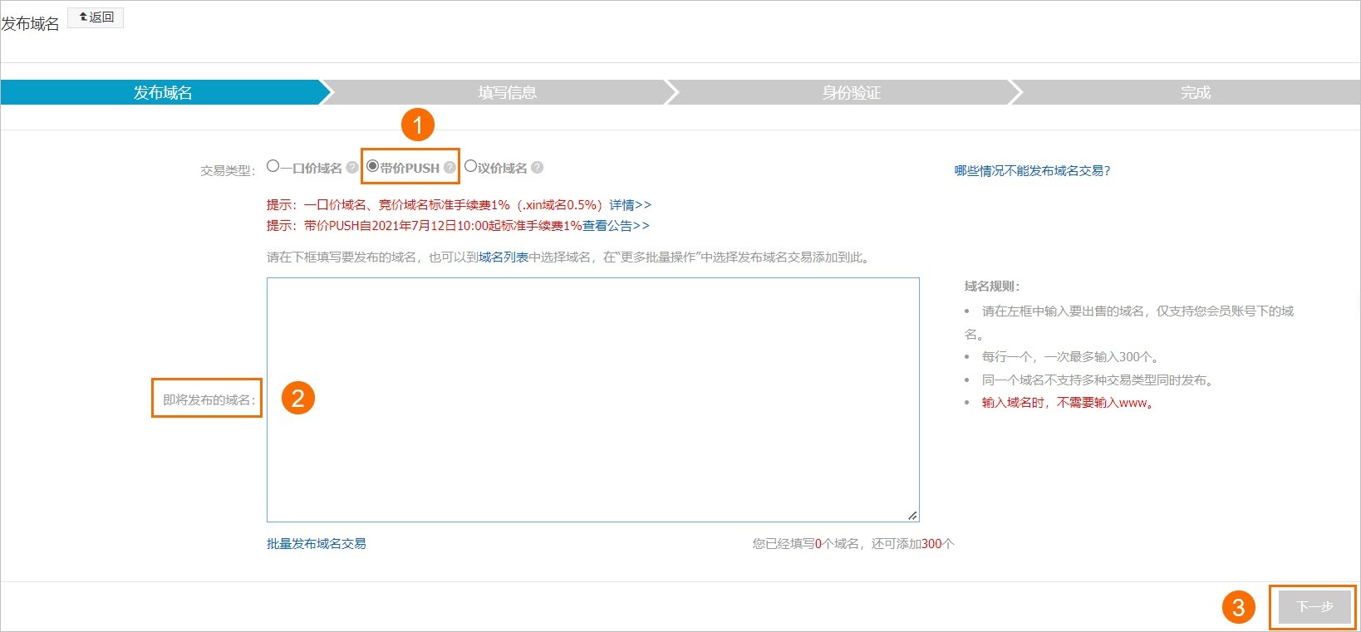Click the resize handle of the domain textarea
Viewport: 1361px width, 632px height.
point(912,516)
